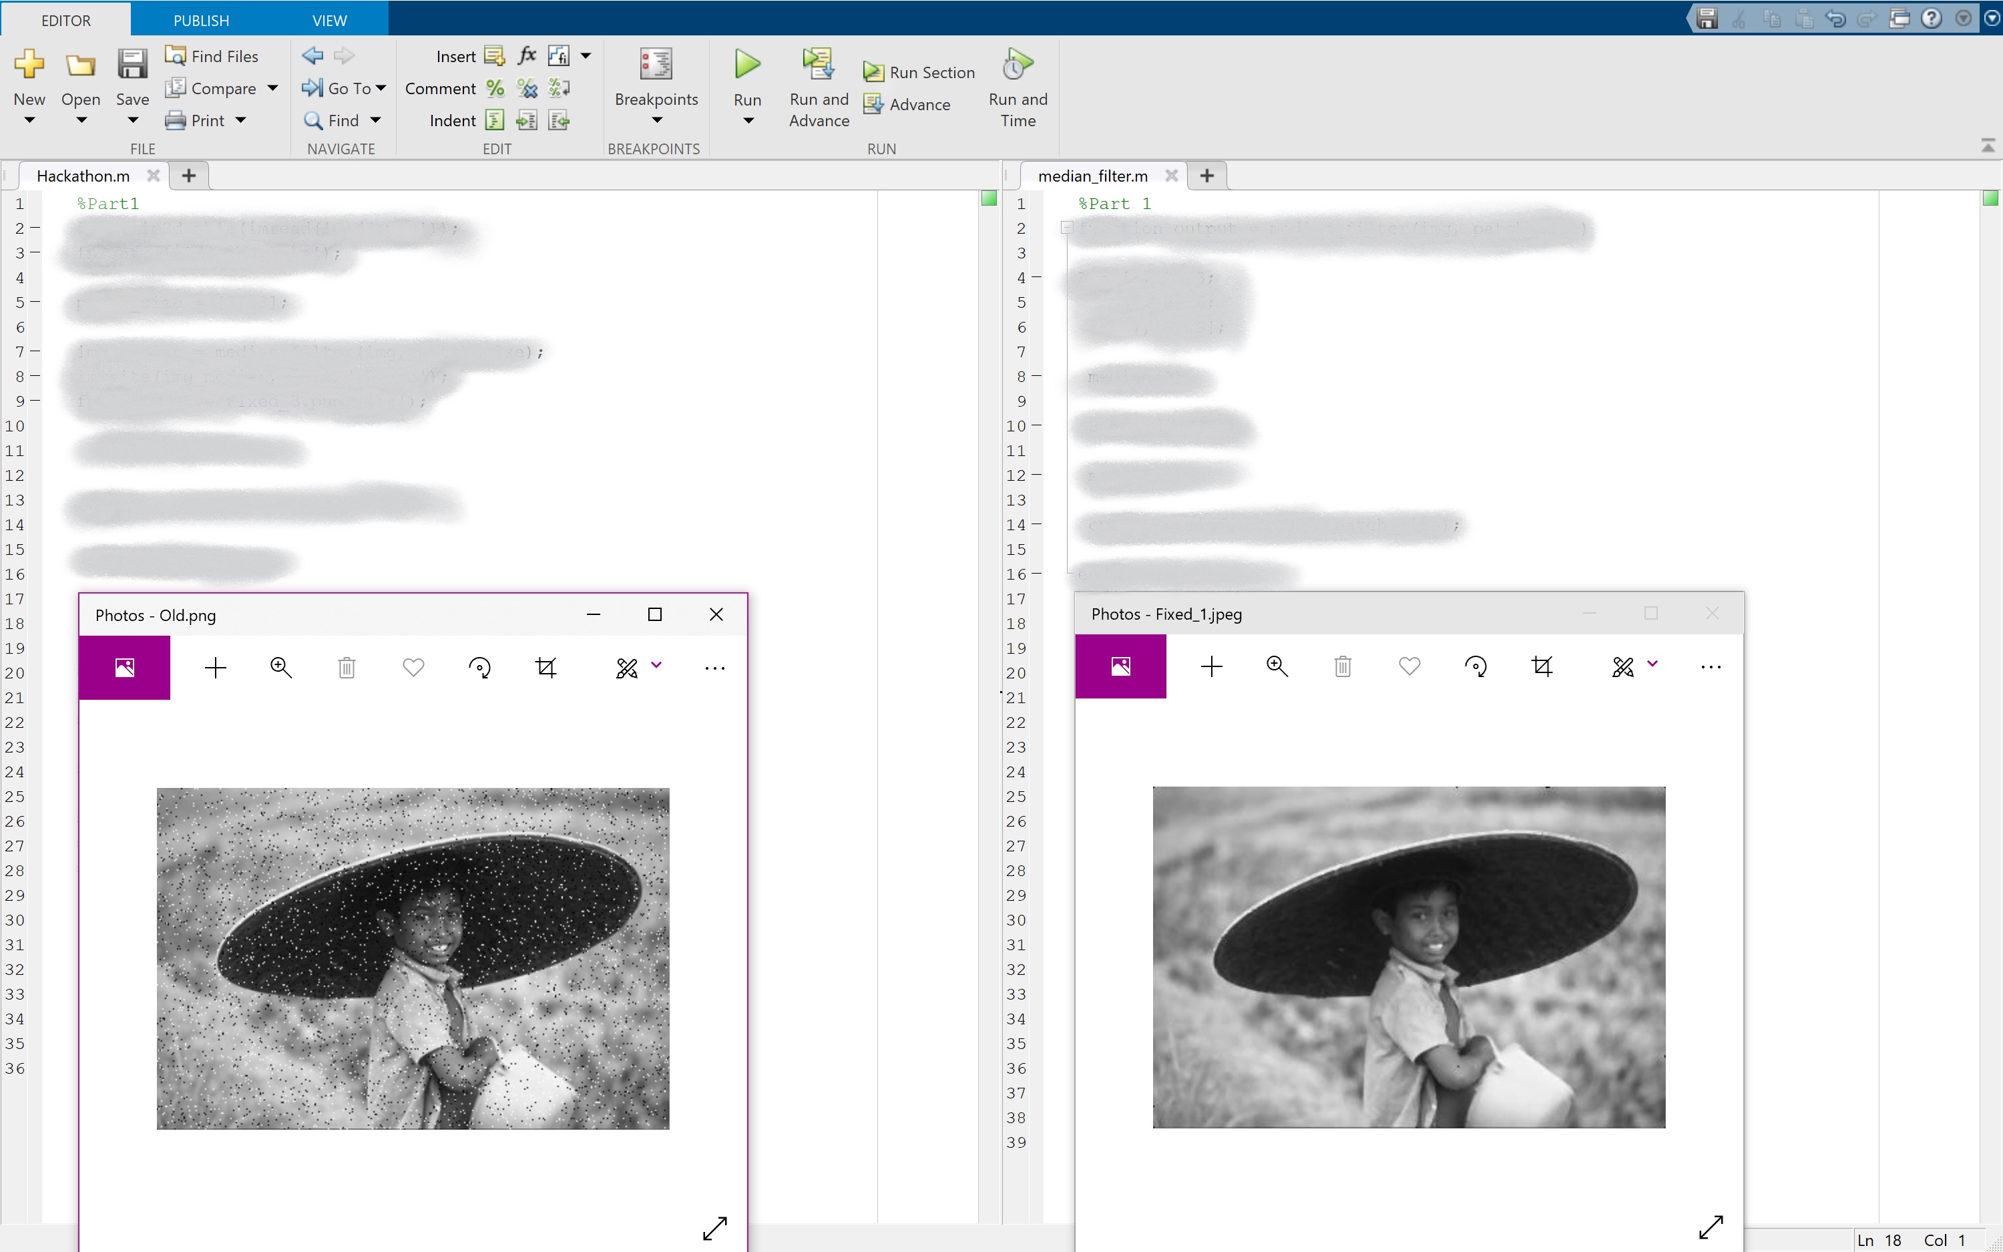This screenshot has height=1252, width=2003.
Task: Click the Comment percent icon
Action: click(495, 87)
